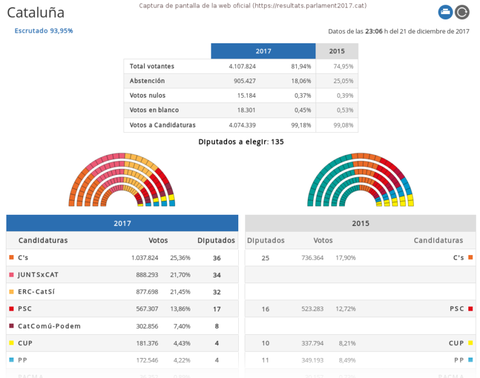Select the 2017 column header in summary table
The width and height of the screenshot is (480, 378).
coord(263,51)
